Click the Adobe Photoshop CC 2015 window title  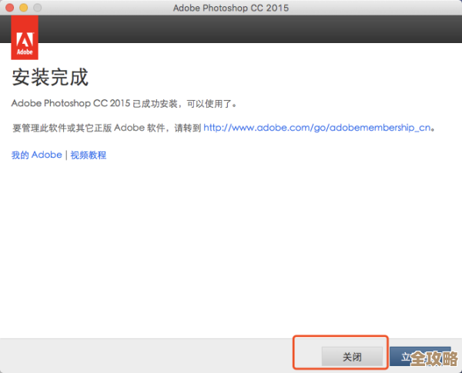tap(231, 8)
